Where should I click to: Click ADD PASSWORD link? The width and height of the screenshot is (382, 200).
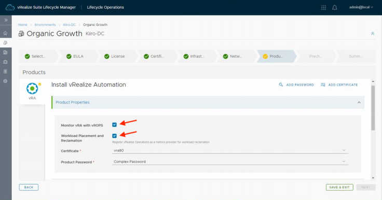point(300,84)
